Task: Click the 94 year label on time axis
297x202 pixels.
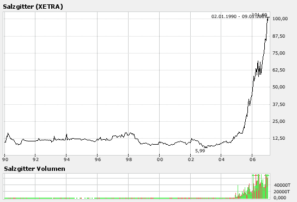Action: pyautogui.click(x=66, y=159)
